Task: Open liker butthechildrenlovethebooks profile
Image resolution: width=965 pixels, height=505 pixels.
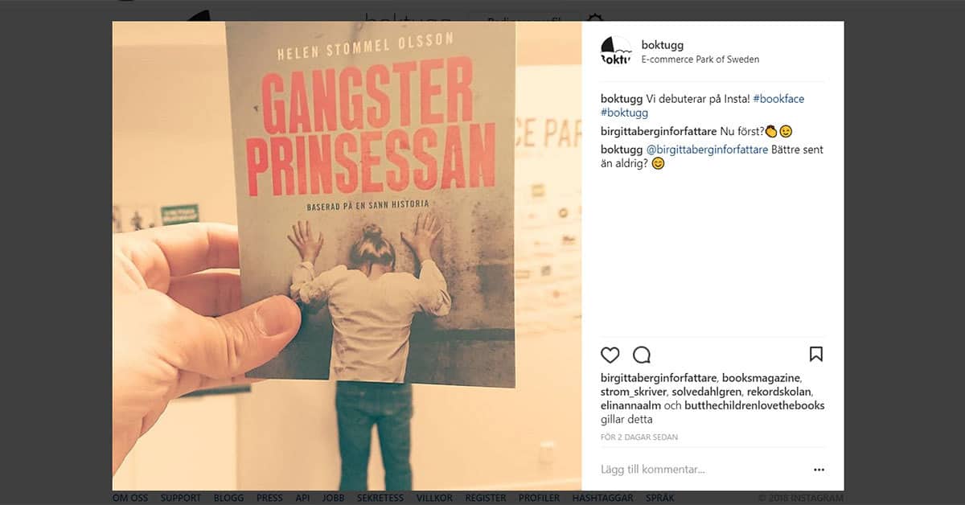Action: tap(756, 406)
